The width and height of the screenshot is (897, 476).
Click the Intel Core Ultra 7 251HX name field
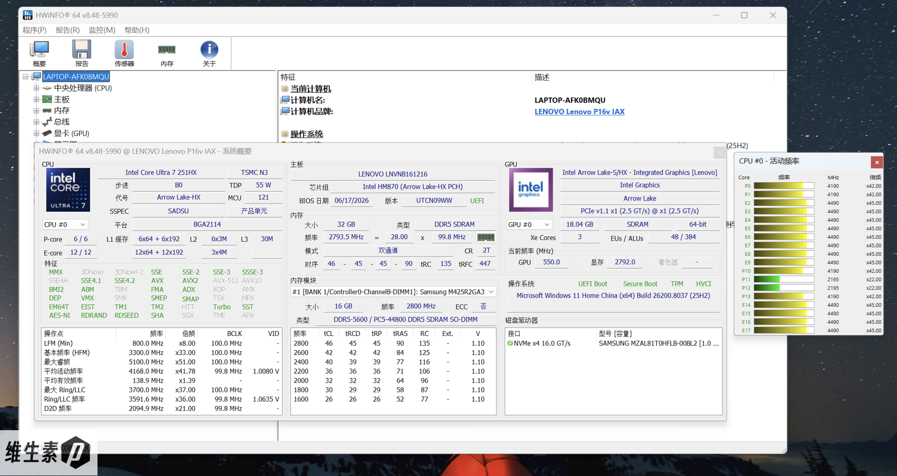point(161,173)
